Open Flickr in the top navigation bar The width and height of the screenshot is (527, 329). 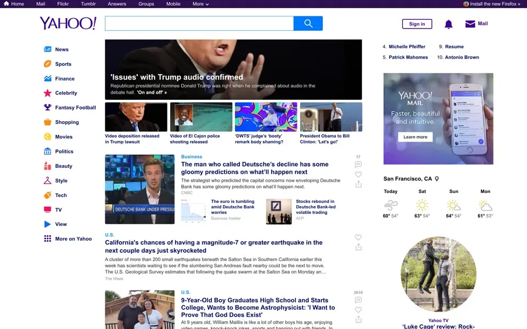pyautogui.click(x=63, y=4)
